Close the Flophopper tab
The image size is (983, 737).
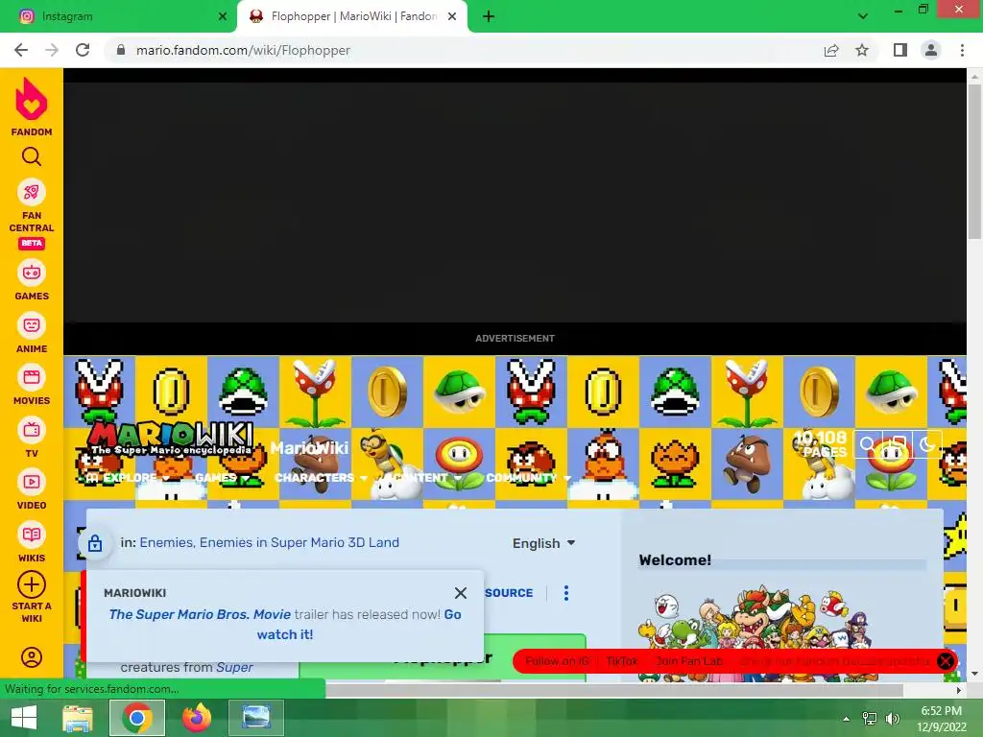[x=452, y=17]
